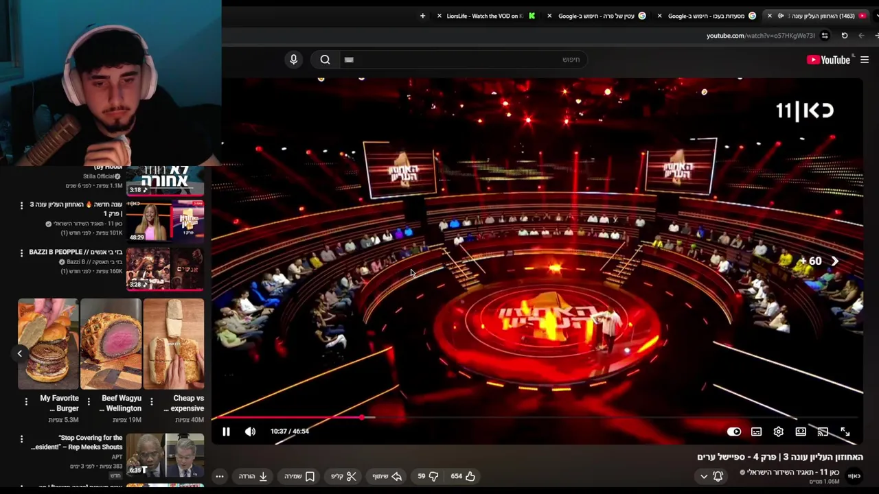Open the player settings gear
Image resolution: width=879 pixels, height=494 pixels.
coord(778,432)
